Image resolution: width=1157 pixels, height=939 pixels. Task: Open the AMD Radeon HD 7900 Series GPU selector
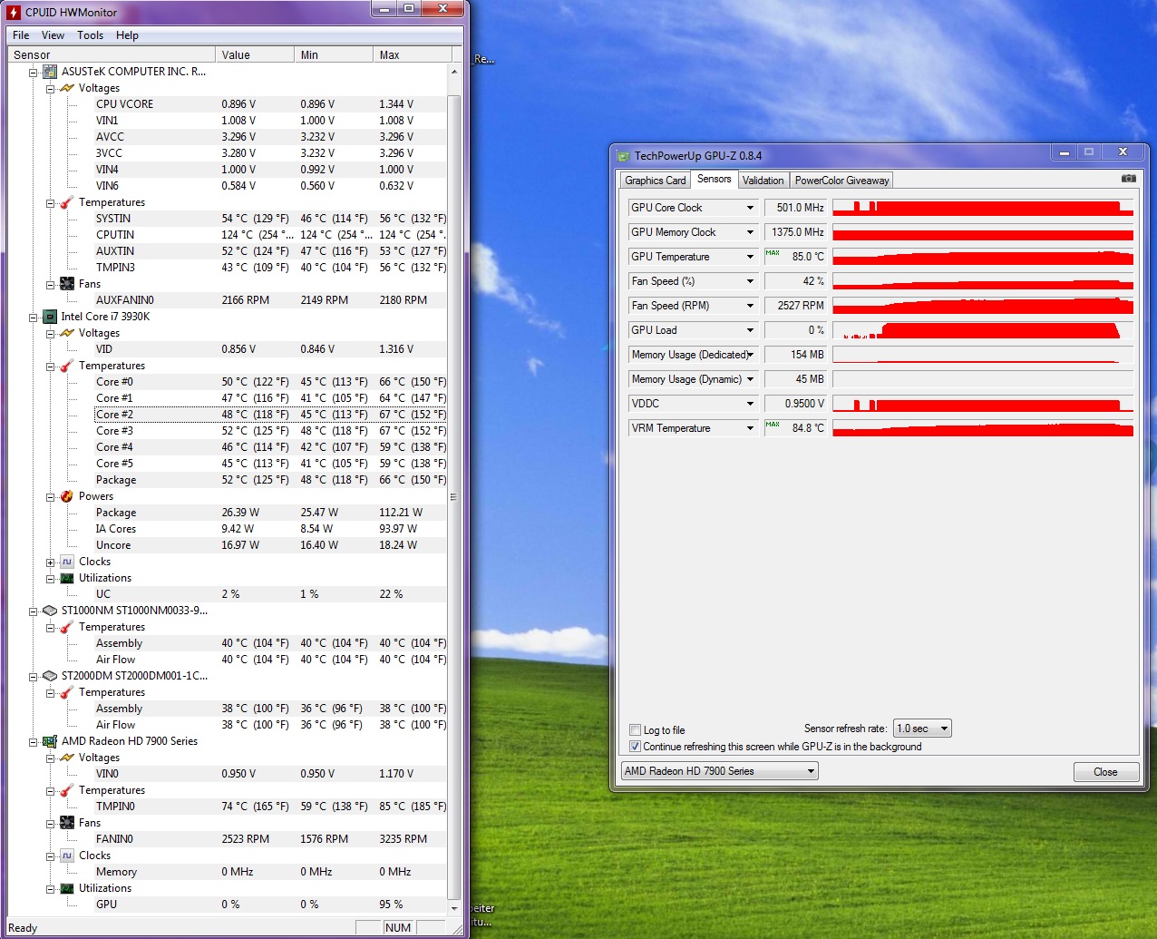pos(720,771)
